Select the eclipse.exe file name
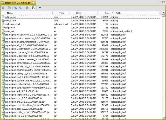 pyautogui.click(x=11, y=17)
